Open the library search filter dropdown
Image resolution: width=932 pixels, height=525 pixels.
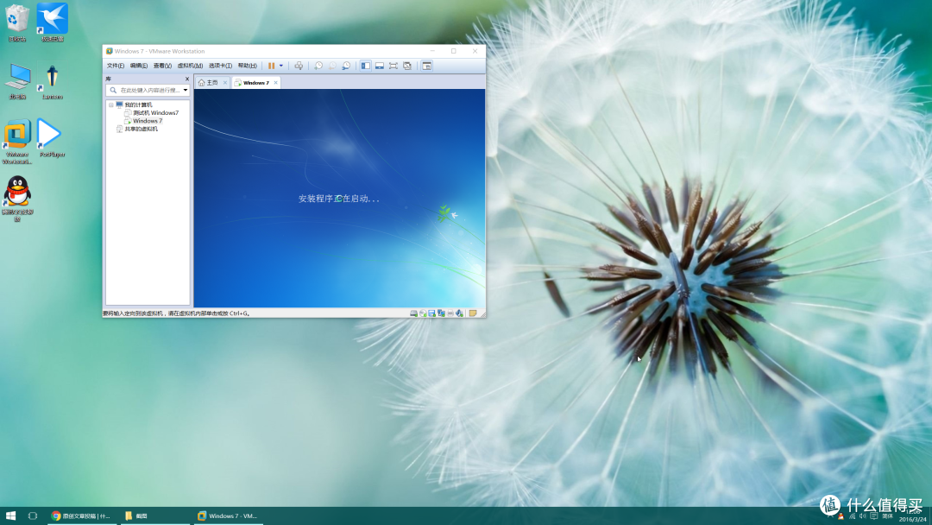(186, 91)
